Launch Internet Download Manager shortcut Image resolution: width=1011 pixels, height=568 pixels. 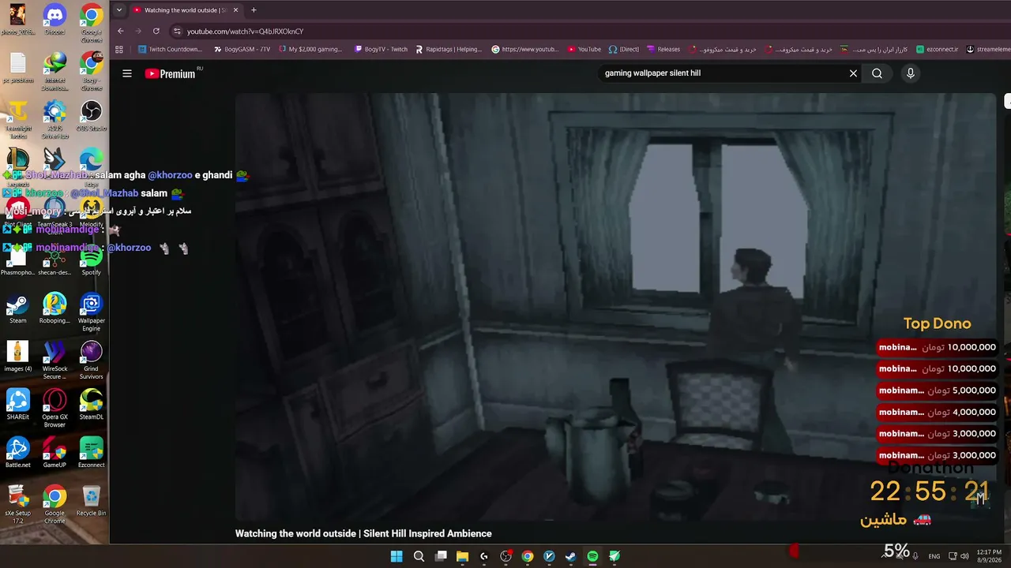[x=54, y=71]
